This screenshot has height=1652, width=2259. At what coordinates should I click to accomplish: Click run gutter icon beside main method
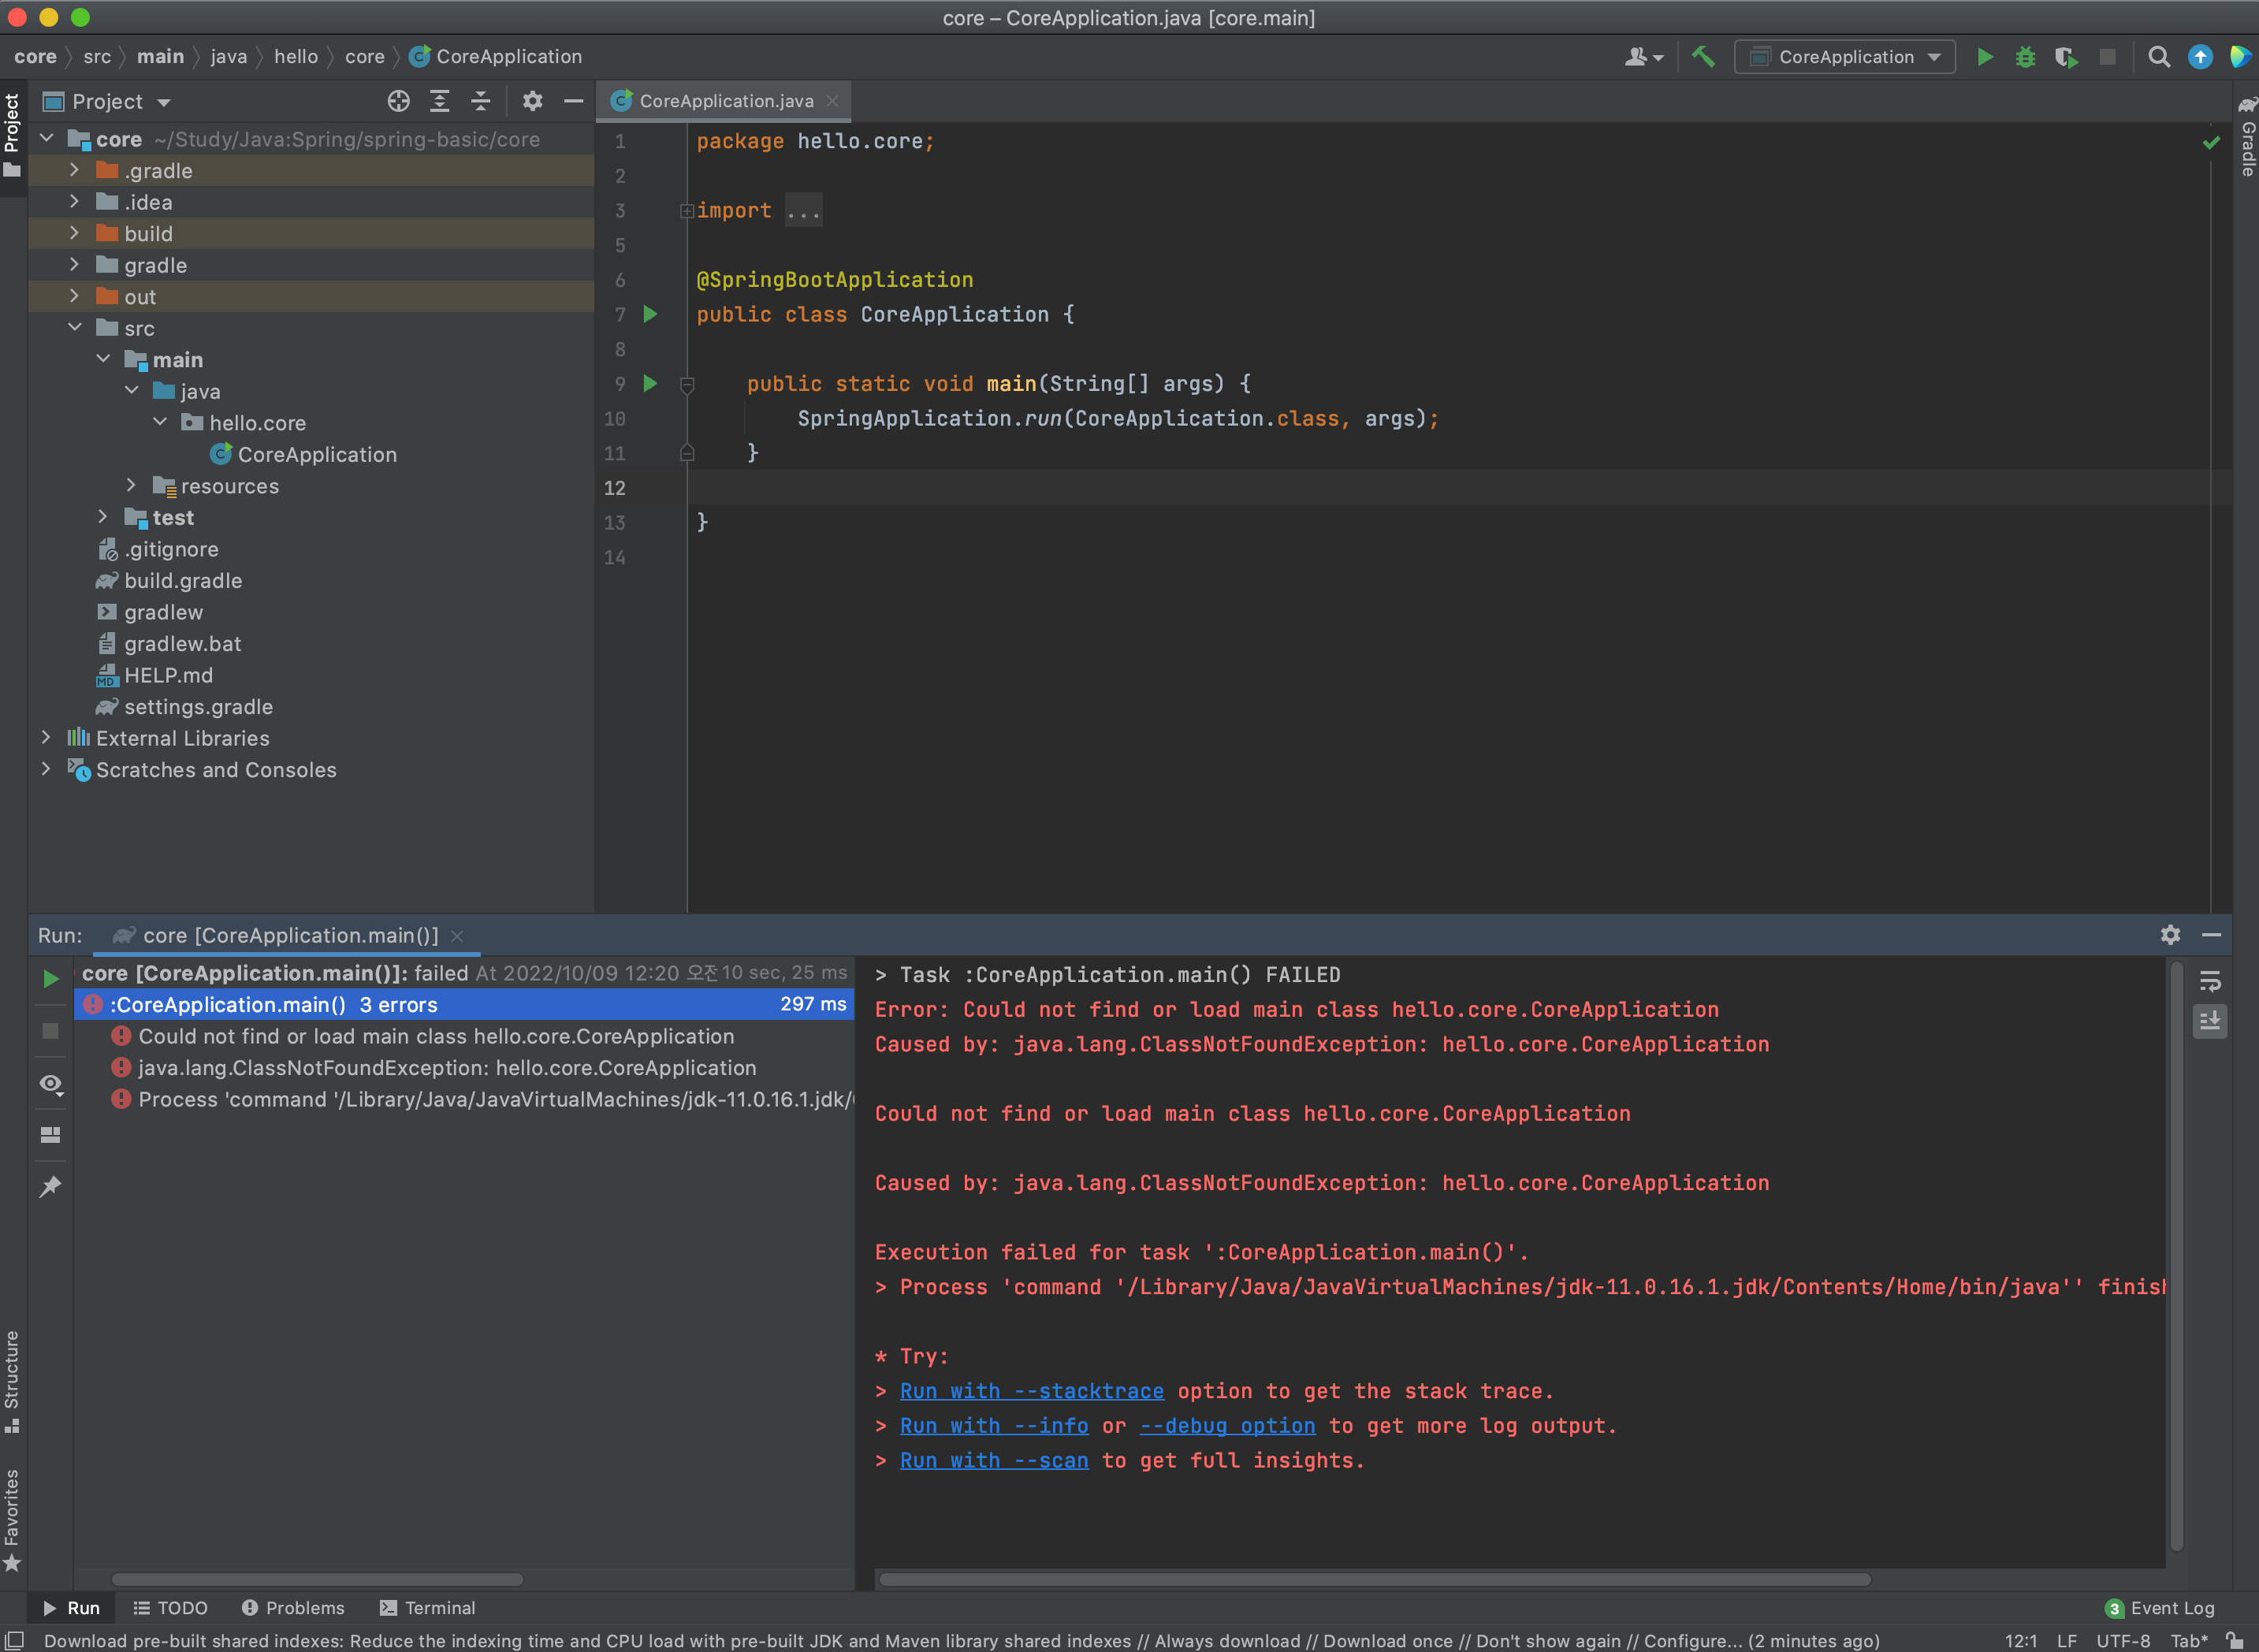click(x=650, y=383)
